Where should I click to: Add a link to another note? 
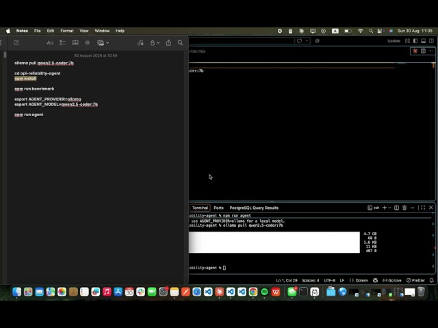click(140, 42)
